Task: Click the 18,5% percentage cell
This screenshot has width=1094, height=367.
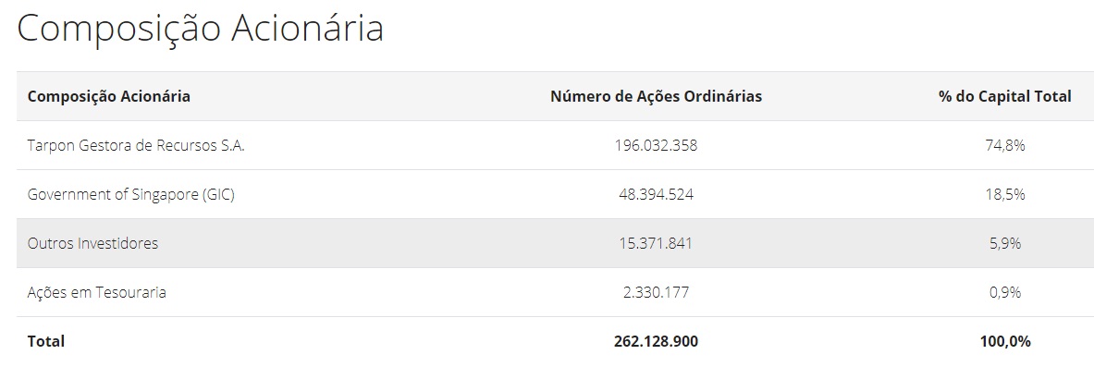Action: click(1005, 195)
